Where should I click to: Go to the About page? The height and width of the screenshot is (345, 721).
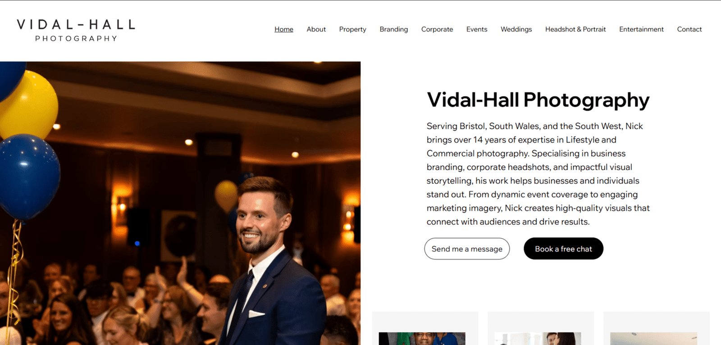(316, 29)
